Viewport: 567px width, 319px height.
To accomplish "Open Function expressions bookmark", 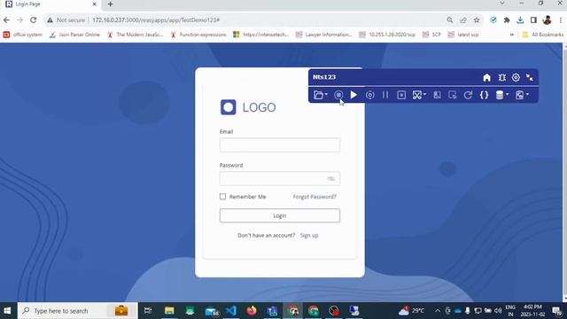I will click(x=198, y=35).
